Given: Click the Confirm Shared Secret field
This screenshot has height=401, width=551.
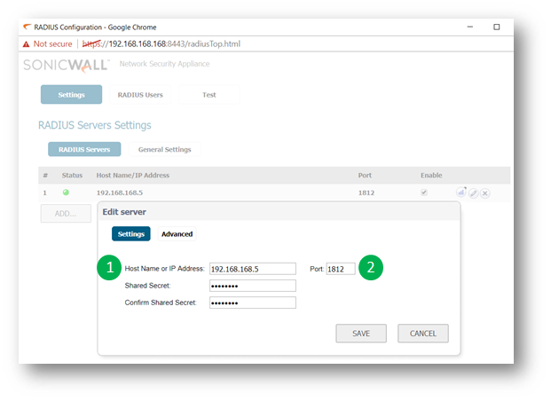Looking at the screenshot, I should [253, 303].
